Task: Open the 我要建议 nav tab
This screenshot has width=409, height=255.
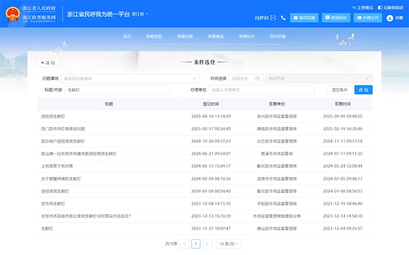Action: click(x=216, y=37)
